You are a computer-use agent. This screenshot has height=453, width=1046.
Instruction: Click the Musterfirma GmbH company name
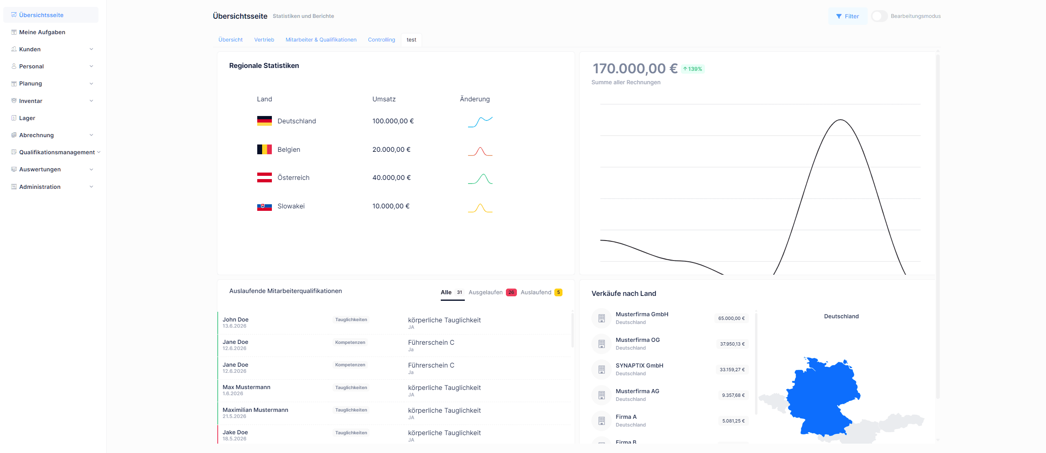[x=642, y=314]
